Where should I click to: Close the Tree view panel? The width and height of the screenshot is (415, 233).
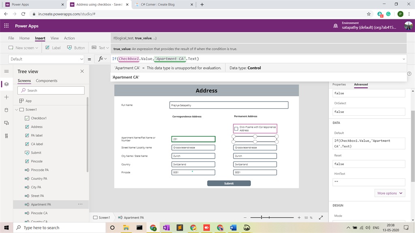[82, 71]
